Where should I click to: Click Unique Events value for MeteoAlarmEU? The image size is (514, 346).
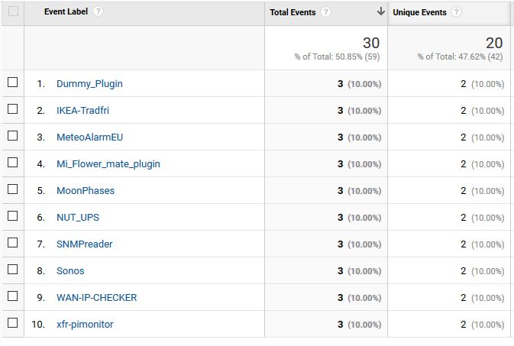(463, 137)
